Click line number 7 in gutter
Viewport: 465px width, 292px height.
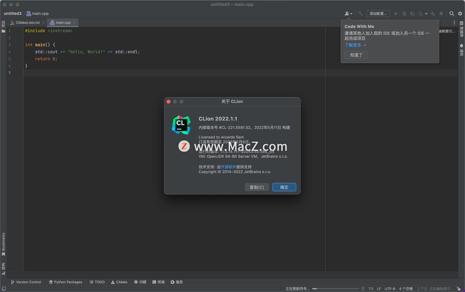pos(10,73)
